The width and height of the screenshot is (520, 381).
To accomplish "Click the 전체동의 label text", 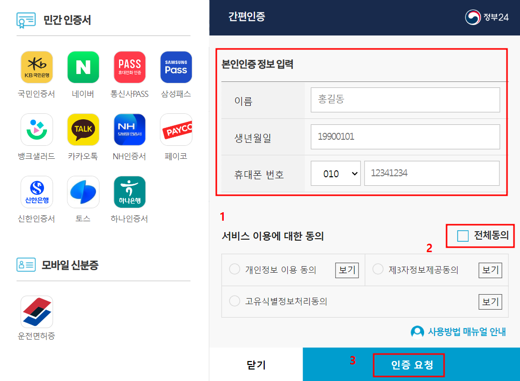I will (491, 235).
